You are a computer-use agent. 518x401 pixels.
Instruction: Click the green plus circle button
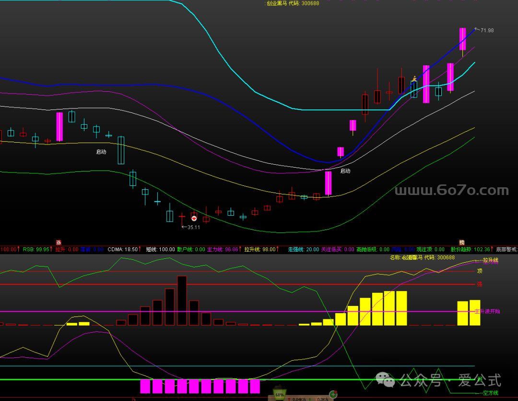pyautogui.click(x=332, y=395)
